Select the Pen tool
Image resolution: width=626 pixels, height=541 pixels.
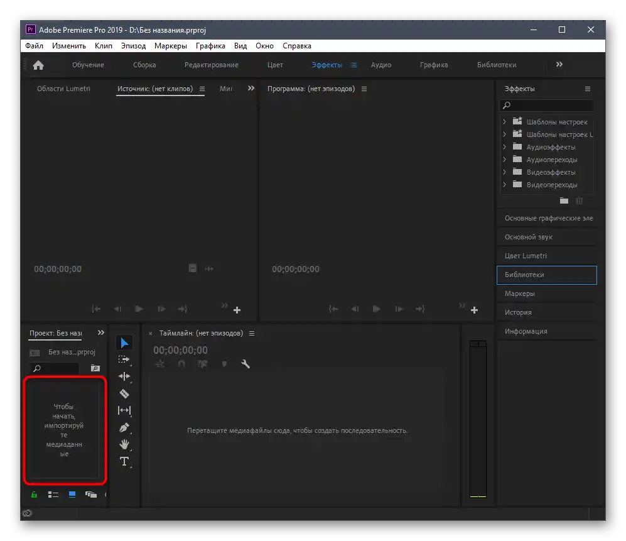124,427
